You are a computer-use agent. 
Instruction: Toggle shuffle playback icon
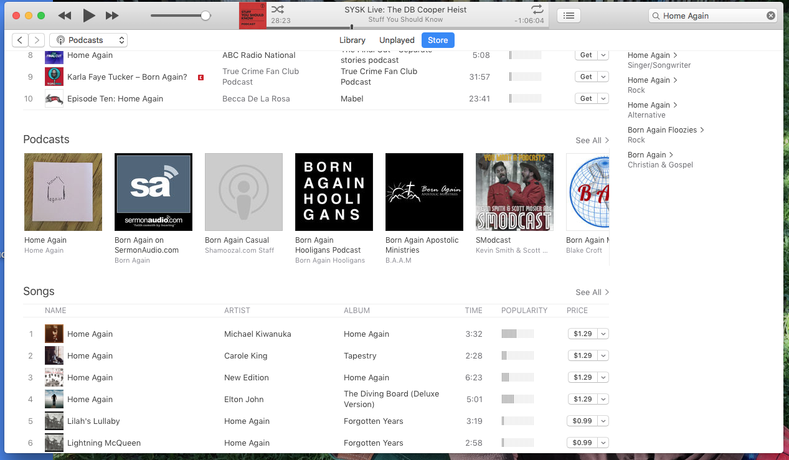click(278, 9)
